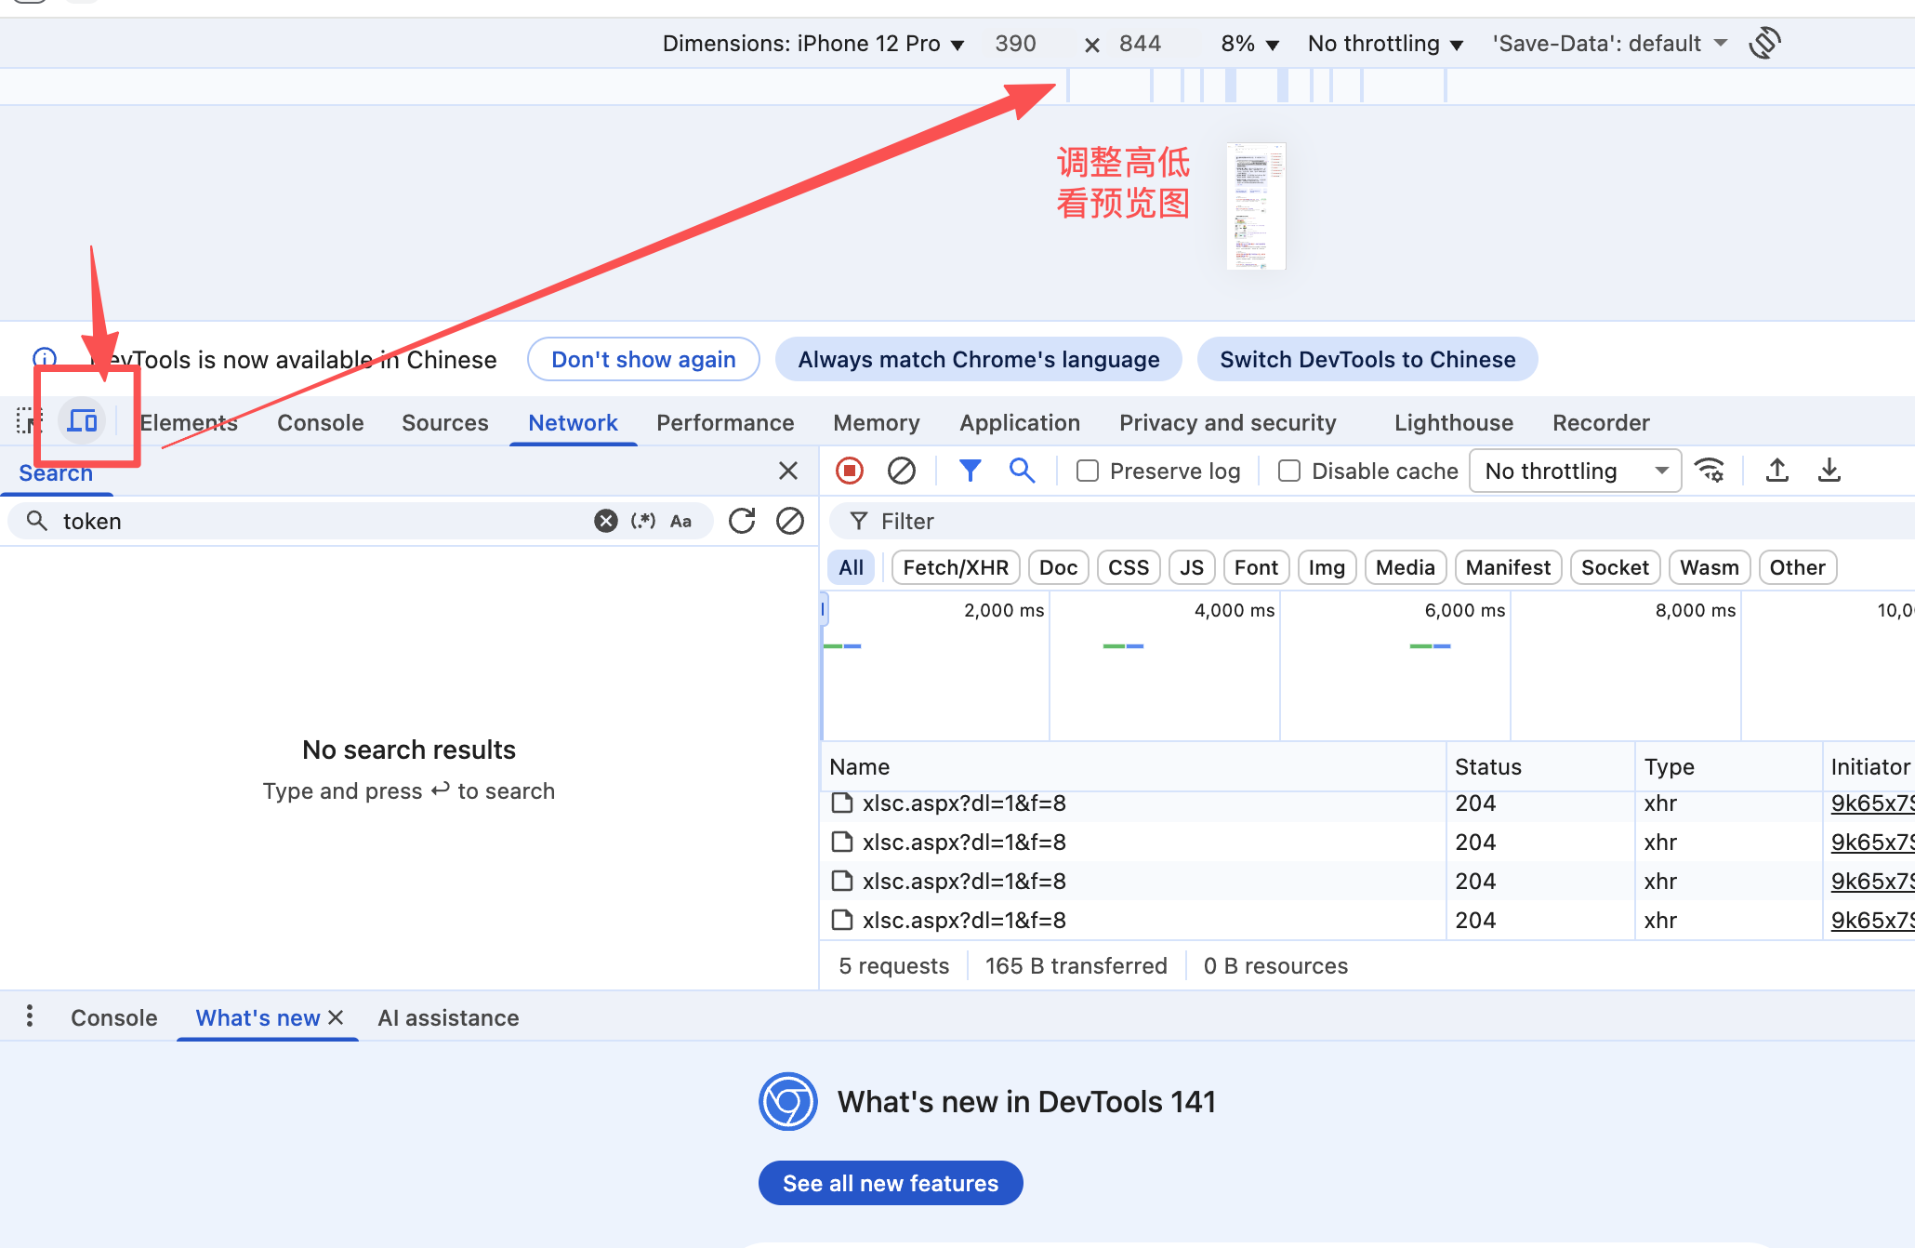Toggle the device toolbar icon

coord(83,421)
